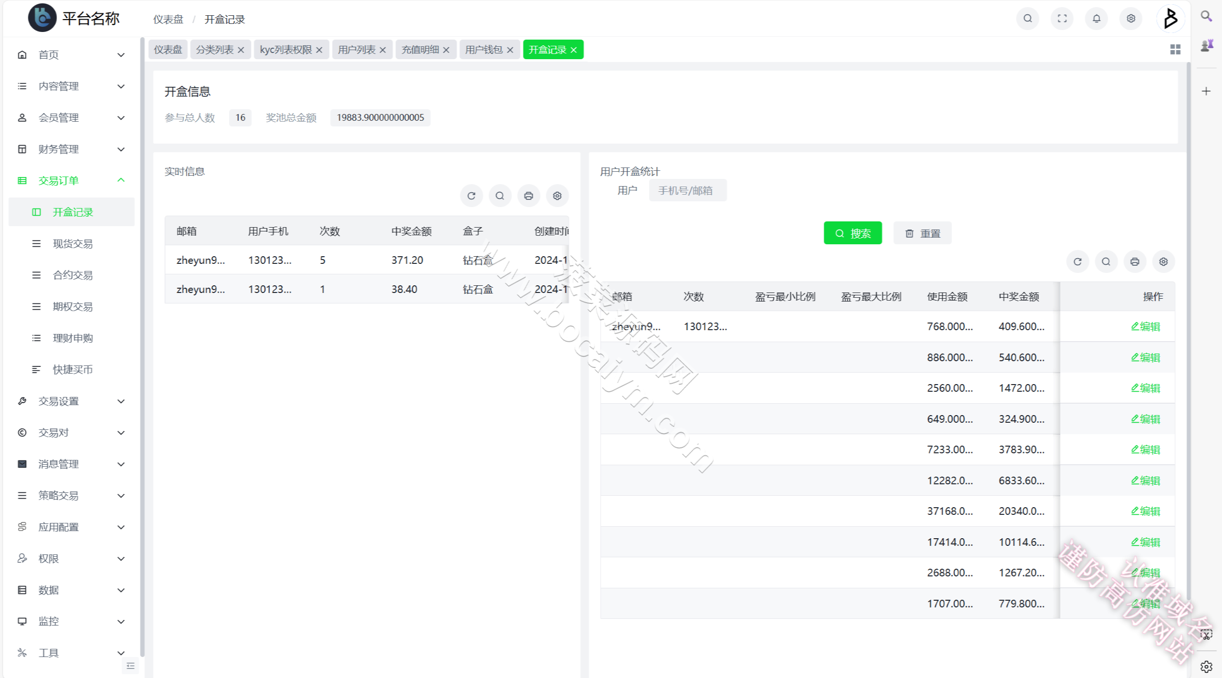Click the 中奖金额 column header in 实时信息

pyautogui.click(x=411, y=231)
